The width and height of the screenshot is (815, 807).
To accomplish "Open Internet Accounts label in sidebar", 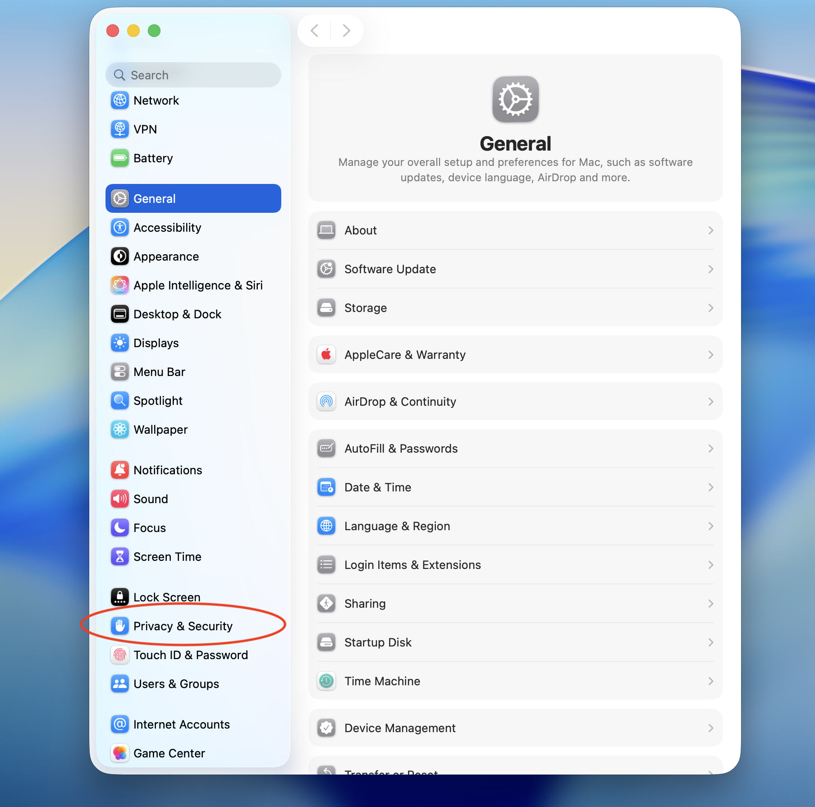I will (182, 724).
